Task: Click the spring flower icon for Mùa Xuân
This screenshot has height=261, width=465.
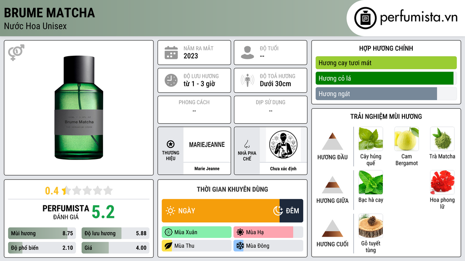Action: 168,232
